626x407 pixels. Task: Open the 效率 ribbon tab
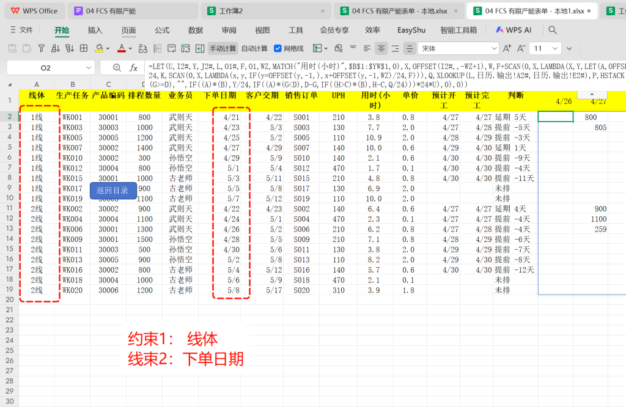click(372, 31)
